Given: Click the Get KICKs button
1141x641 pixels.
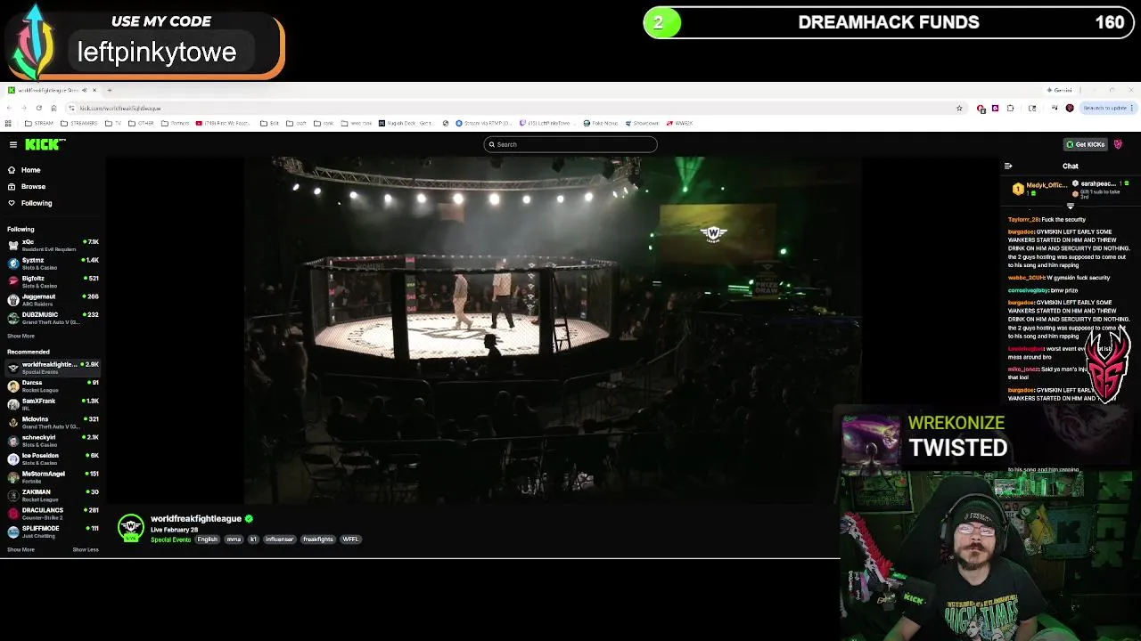Looking at the screenshot, I should [x=1086, y=144].
